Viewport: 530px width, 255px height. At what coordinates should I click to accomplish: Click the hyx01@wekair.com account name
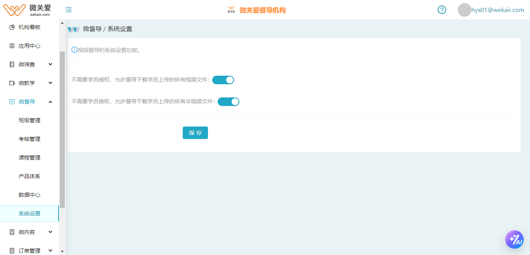497,10
